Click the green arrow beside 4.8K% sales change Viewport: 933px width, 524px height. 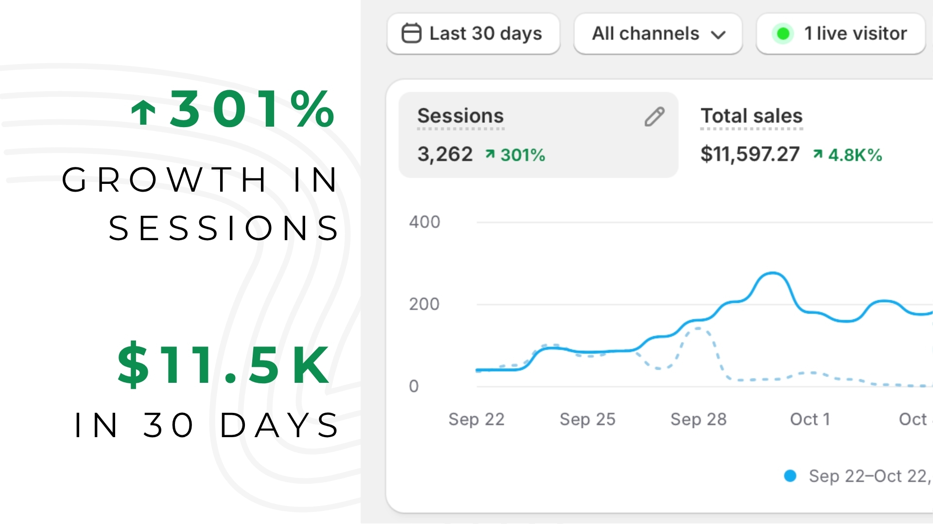pyautogui.click(x=818, y=154)
